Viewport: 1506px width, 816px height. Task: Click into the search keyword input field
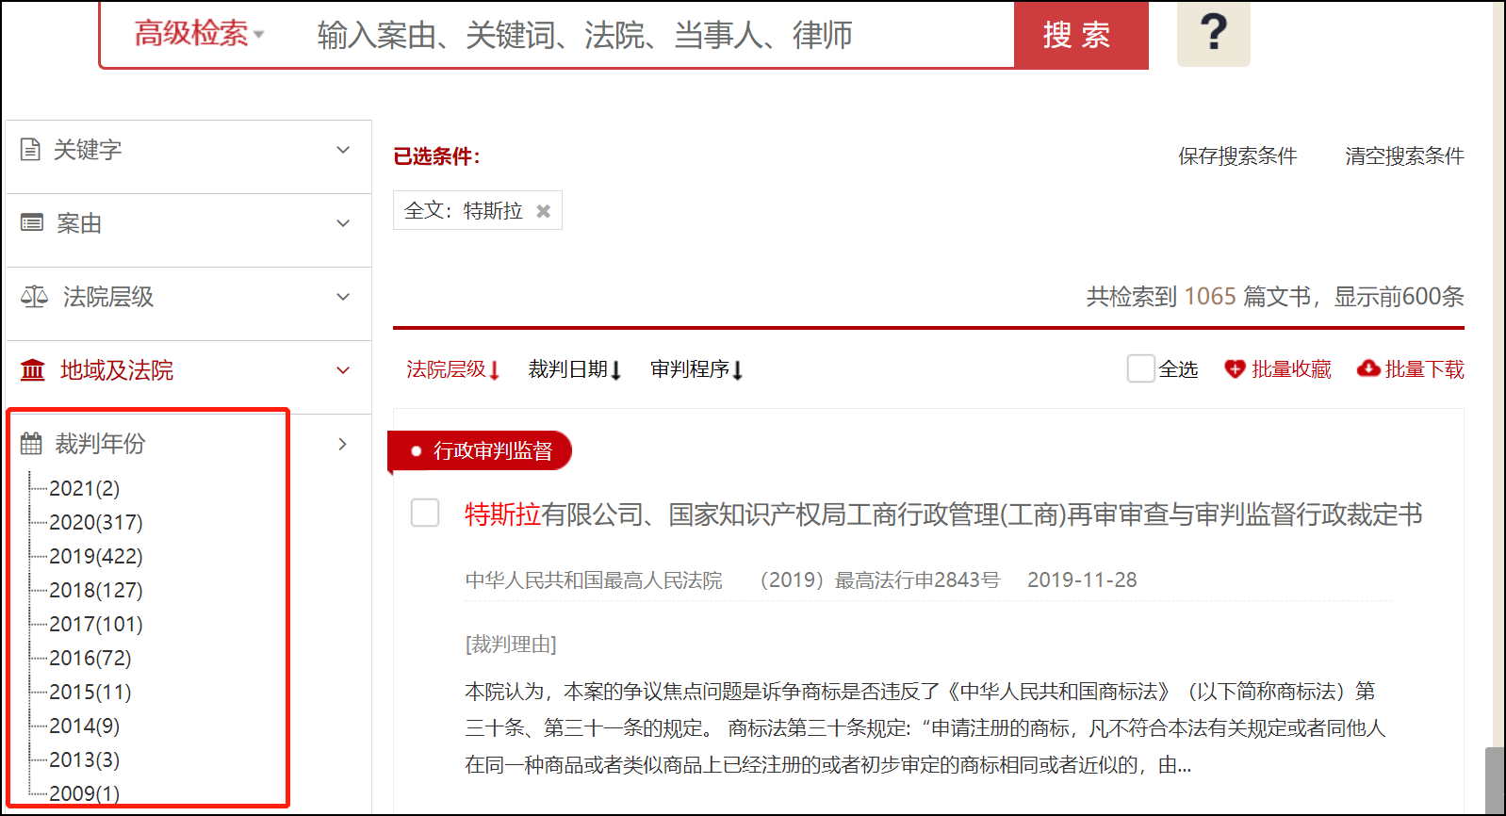(x=650, y=36)
